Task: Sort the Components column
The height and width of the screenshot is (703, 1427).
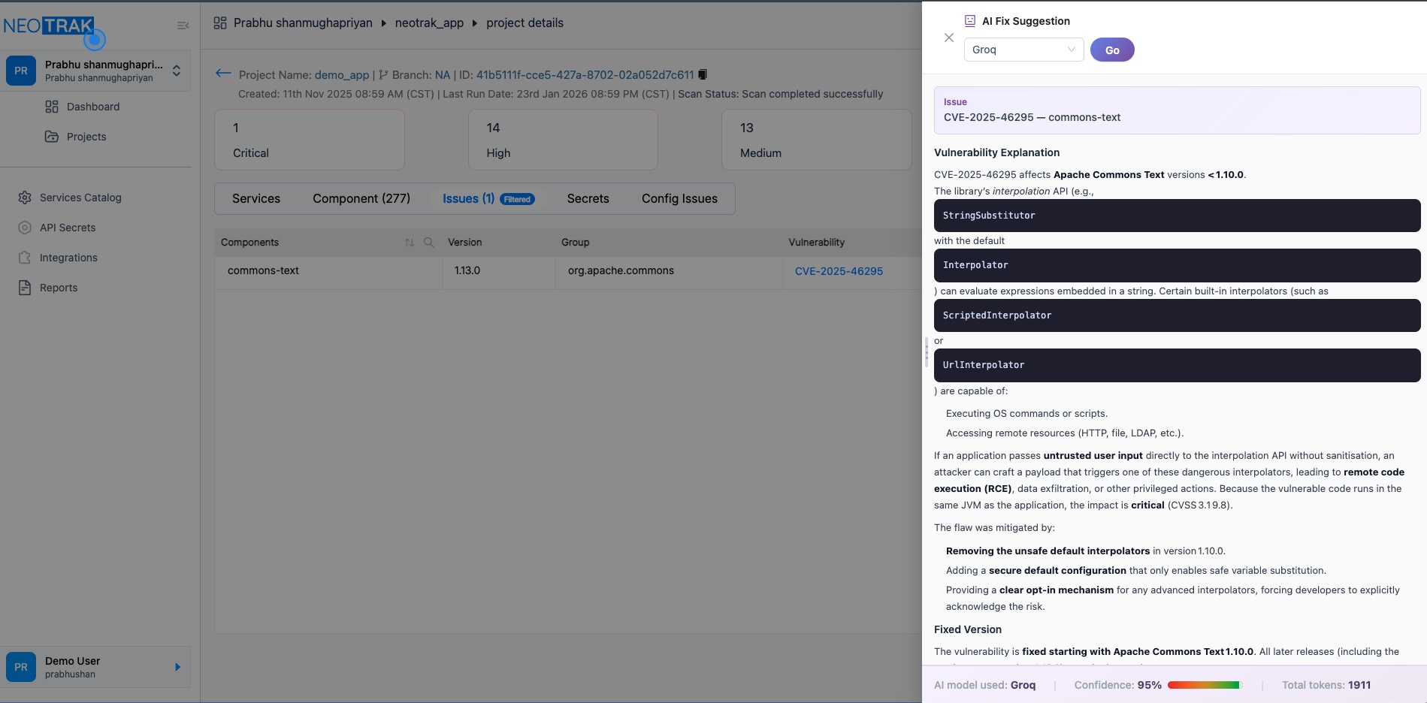Action: 410,243
